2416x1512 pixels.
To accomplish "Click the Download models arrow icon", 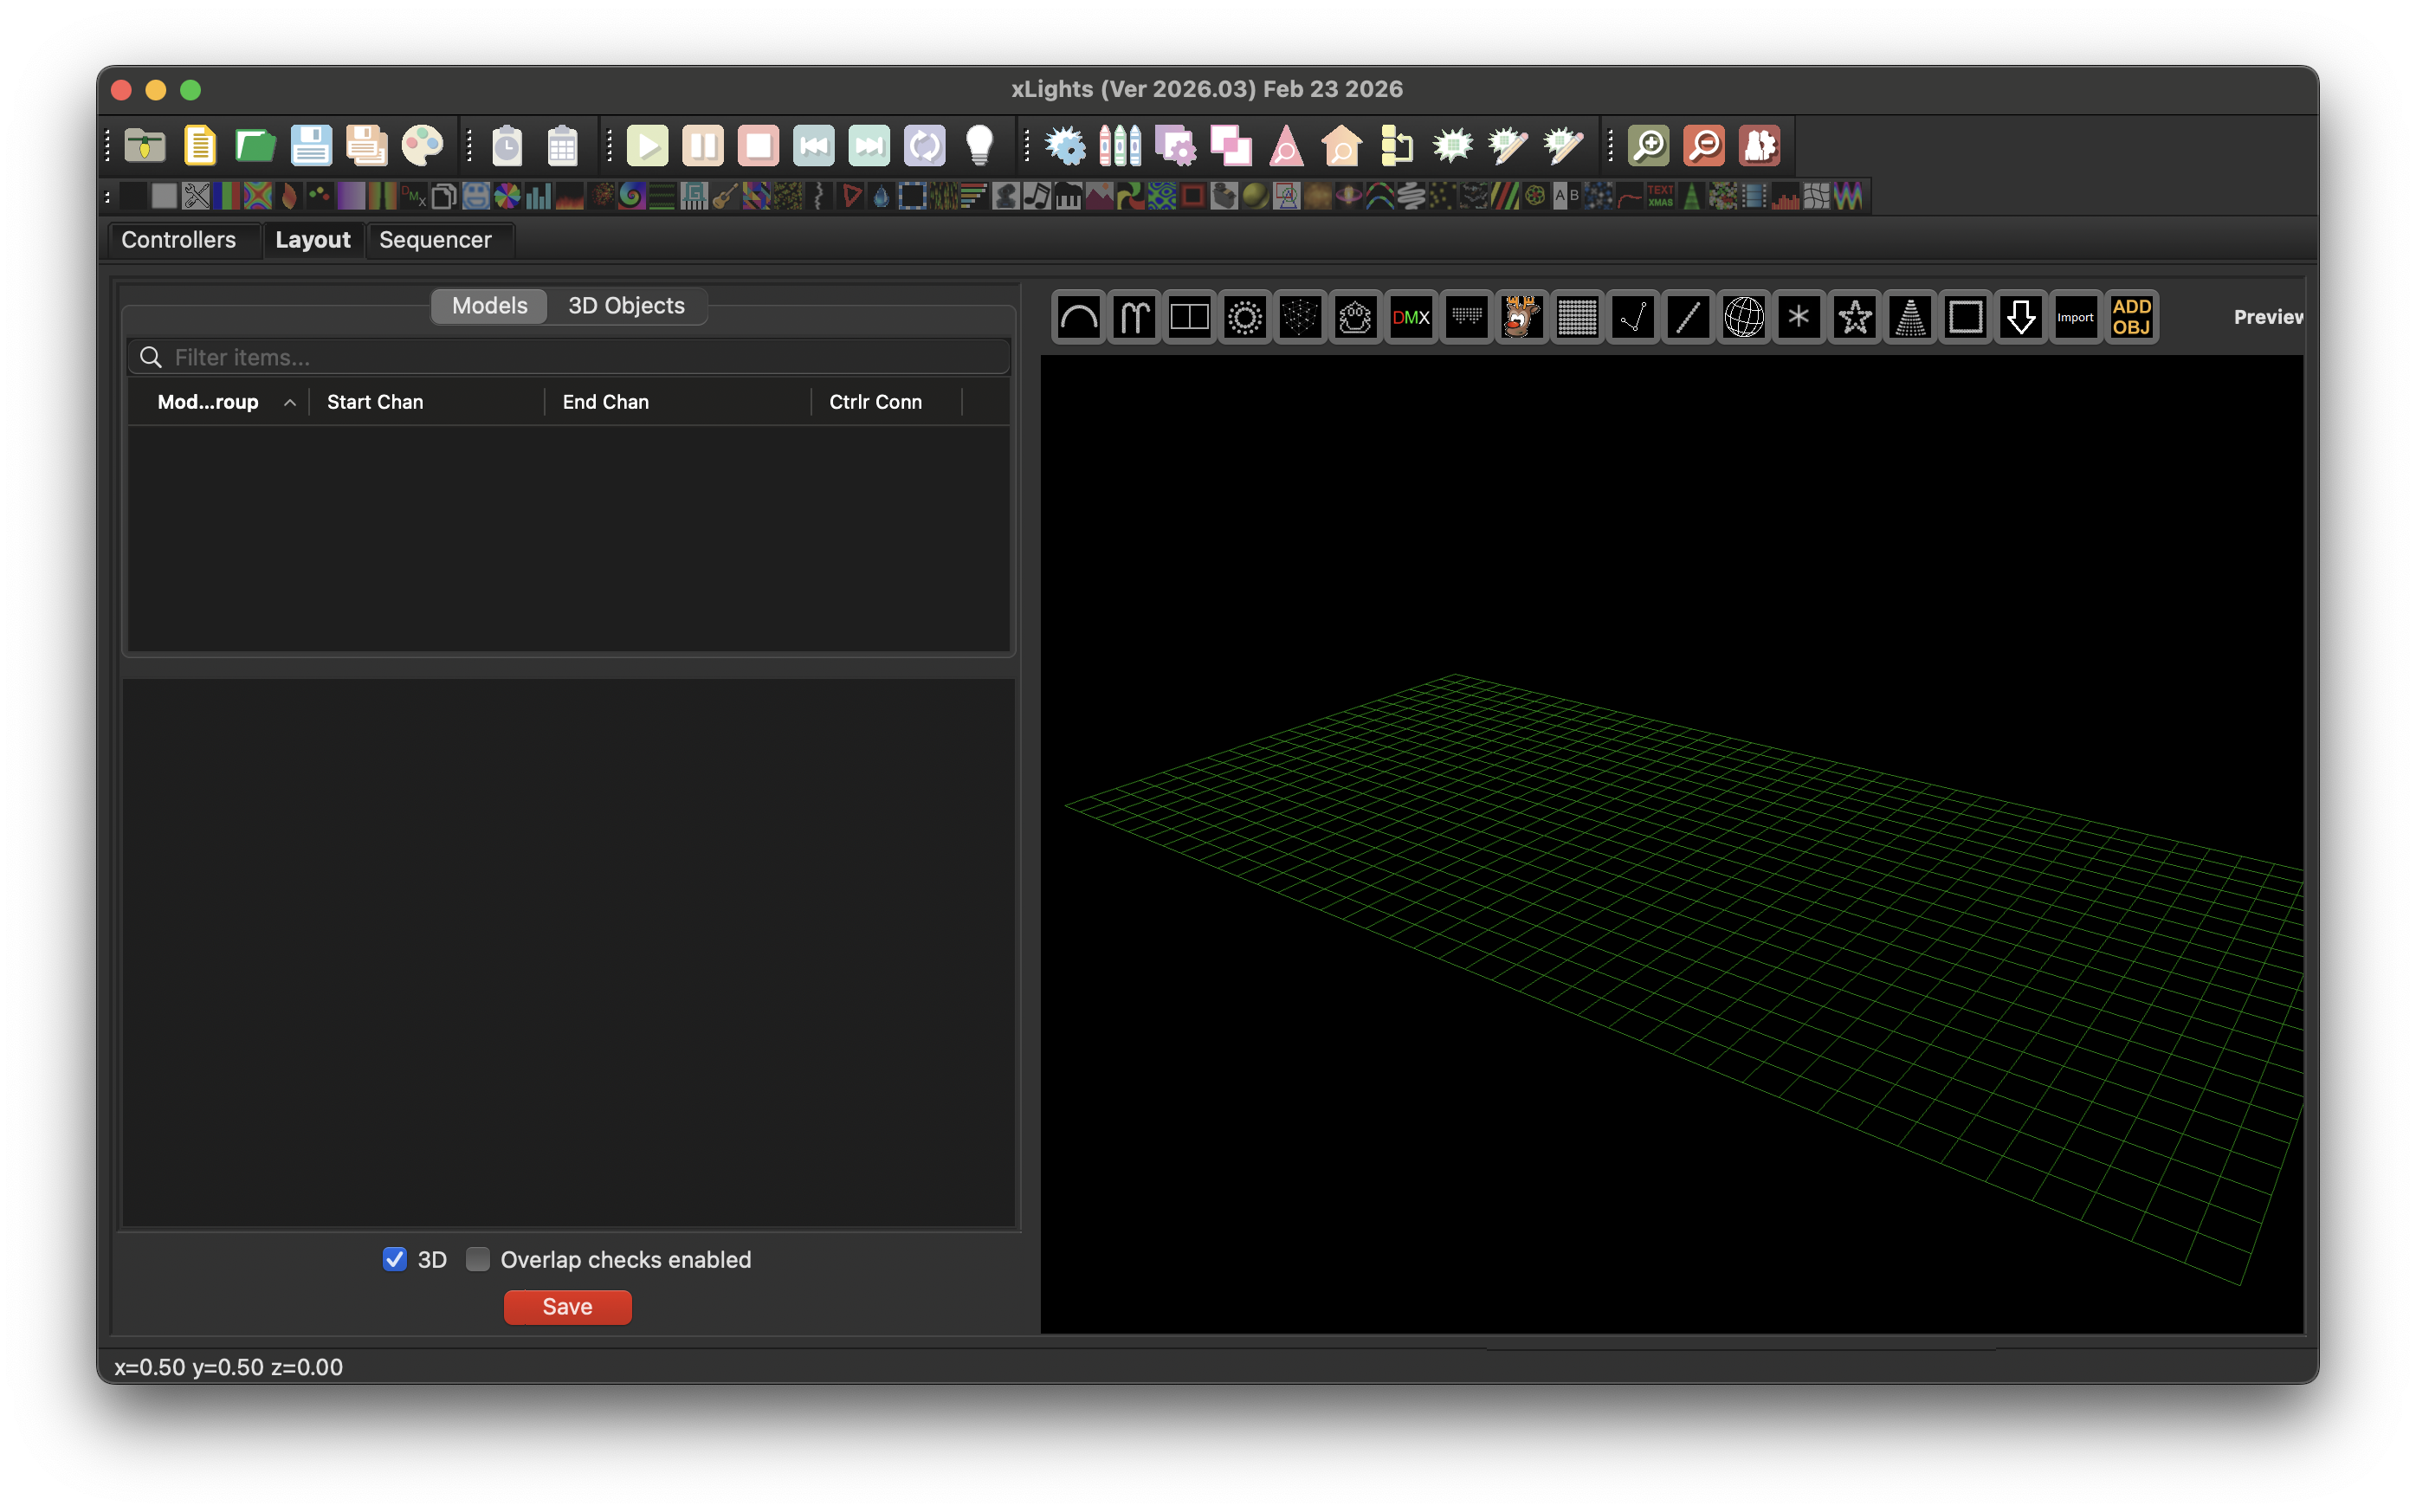I will point(2021,318).
